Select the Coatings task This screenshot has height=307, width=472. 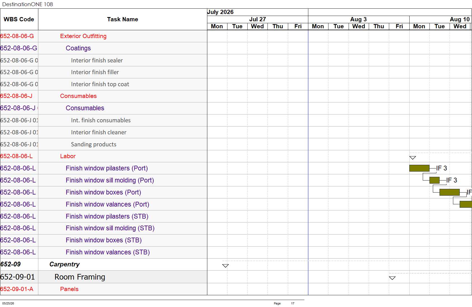(x=78, y=48)
